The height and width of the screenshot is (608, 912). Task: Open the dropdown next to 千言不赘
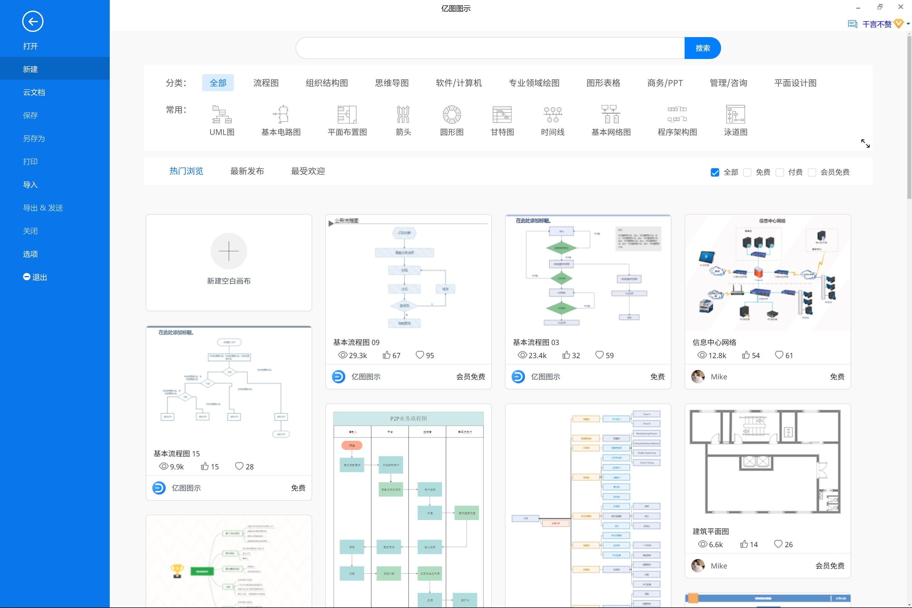908,23
